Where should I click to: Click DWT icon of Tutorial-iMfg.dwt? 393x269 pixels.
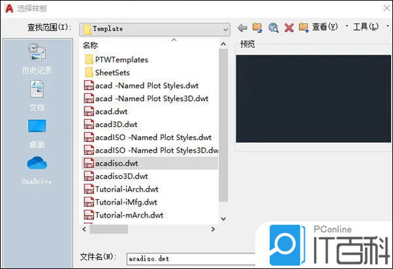point(89,202)
